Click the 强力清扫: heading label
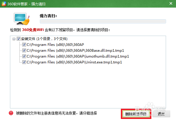 click(48, 16)
